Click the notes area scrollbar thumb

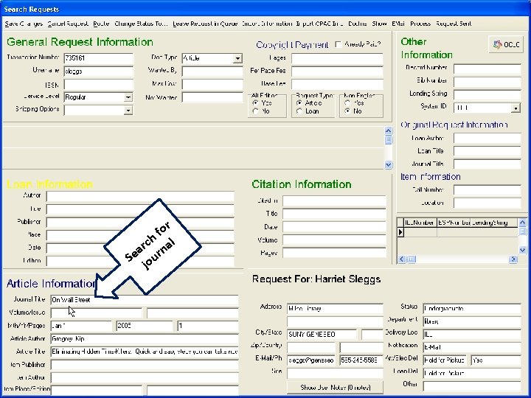[388, 140]
